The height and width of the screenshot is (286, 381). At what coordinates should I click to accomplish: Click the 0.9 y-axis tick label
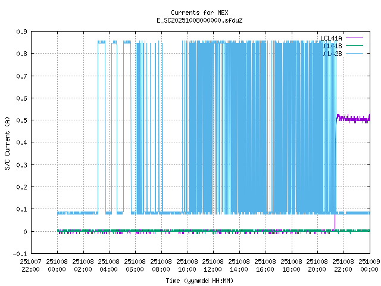[21, 32]
